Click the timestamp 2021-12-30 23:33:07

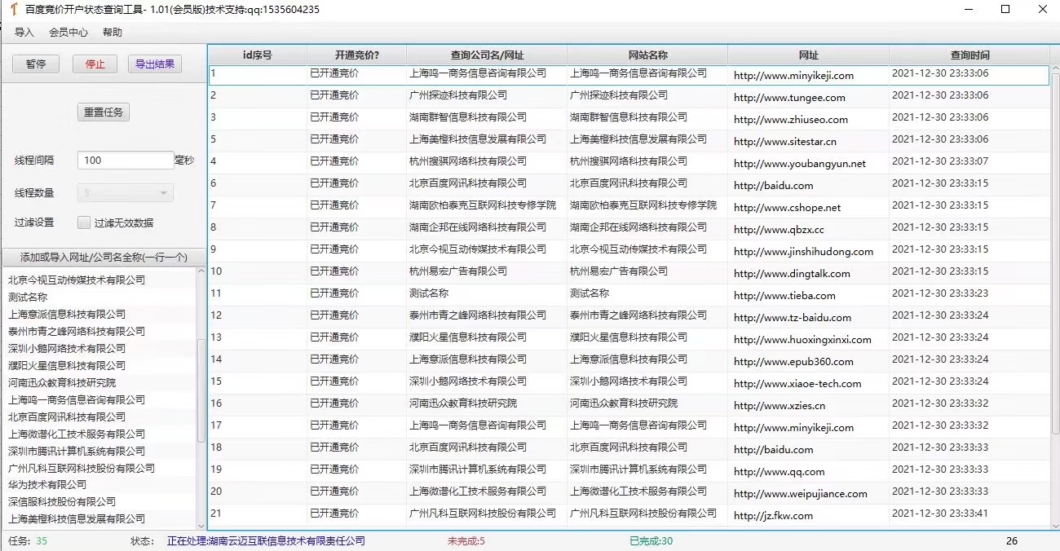(940, 161)
